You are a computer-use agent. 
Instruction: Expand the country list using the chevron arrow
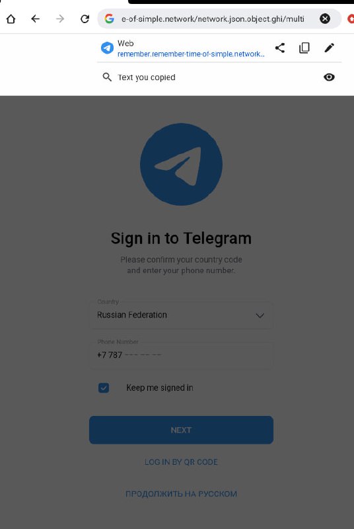260,316
